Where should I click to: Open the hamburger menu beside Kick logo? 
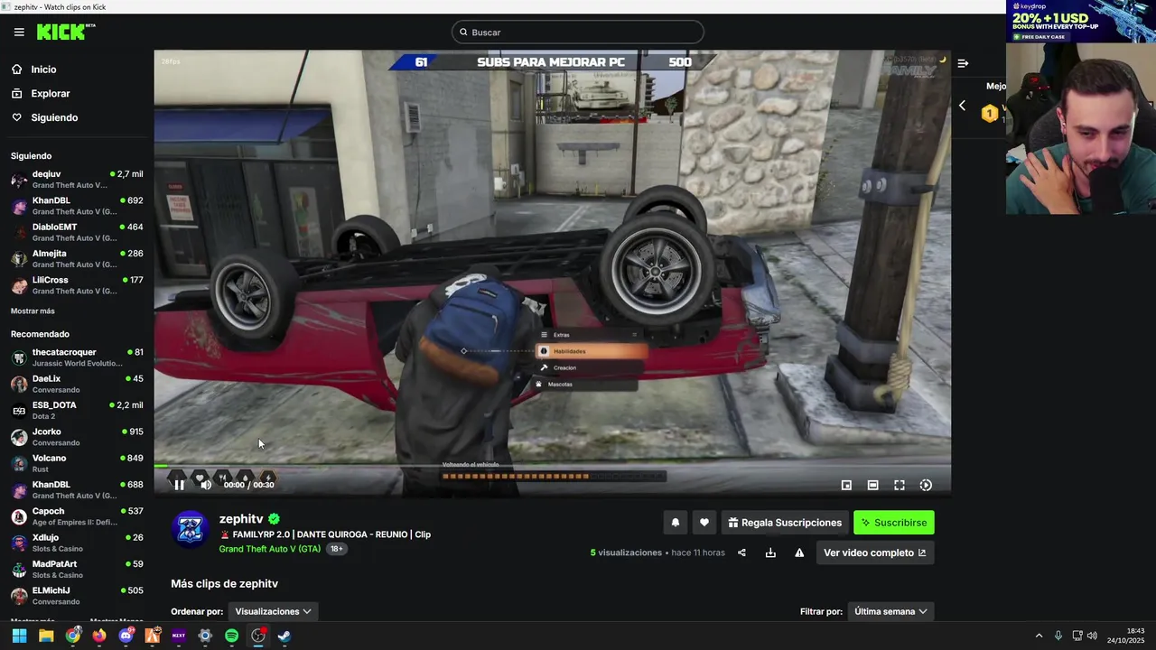click(19, 32)
